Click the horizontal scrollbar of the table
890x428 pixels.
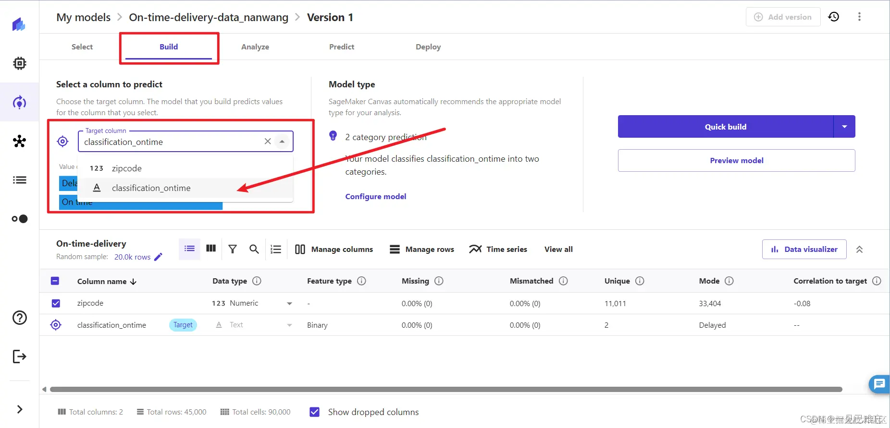(x=446, y=389)
